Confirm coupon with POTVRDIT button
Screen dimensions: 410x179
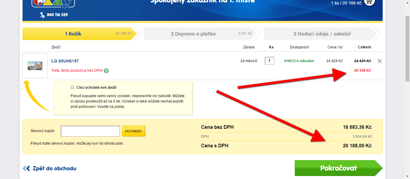pos(134,131)
